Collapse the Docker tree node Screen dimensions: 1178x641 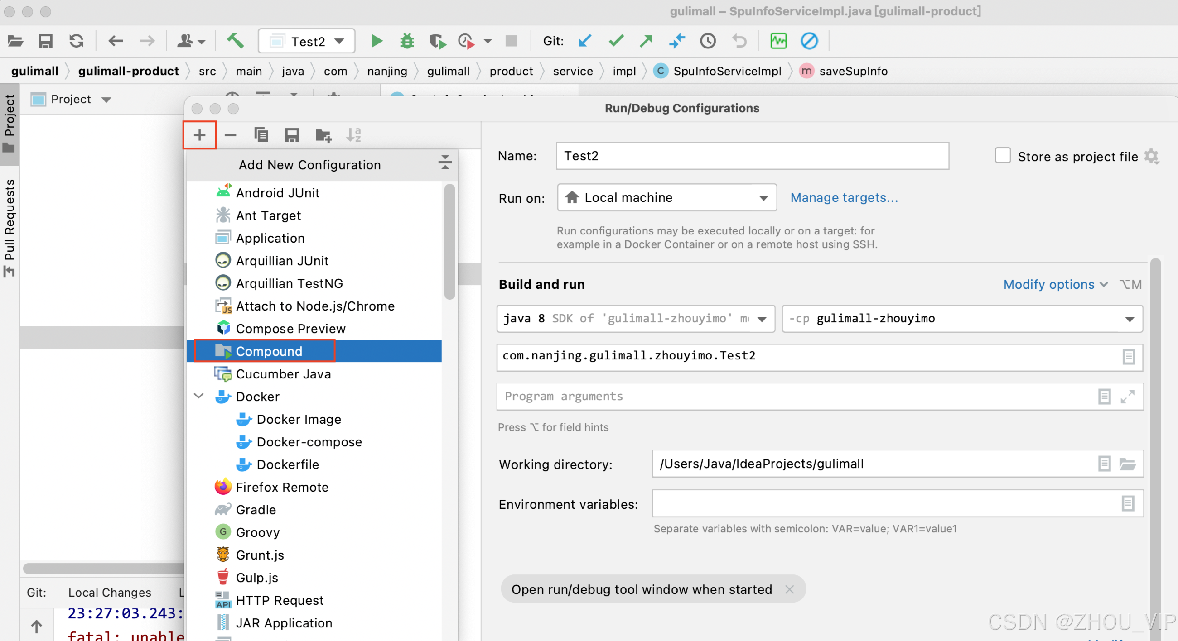click(199, 396)
